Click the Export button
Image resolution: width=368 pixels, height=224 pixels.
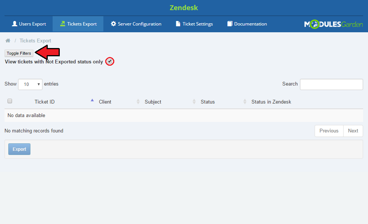pos(19,149)
